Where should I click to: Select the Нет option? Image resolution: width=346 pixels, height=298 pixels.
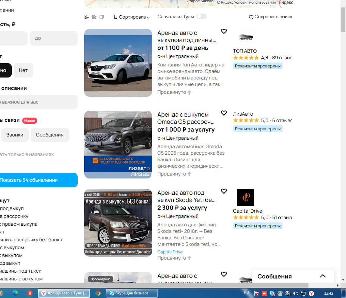[x=24, y=70]
